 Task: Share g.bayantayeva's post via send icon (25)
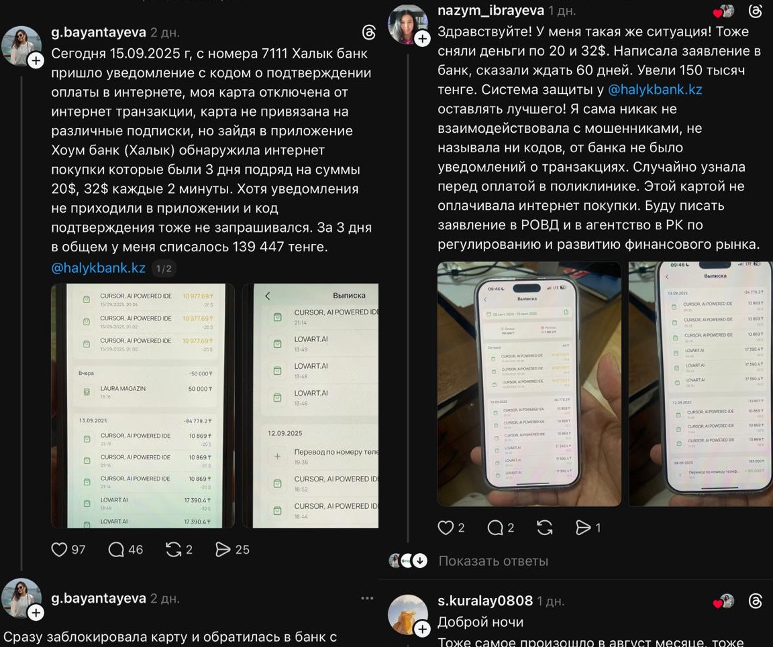tap(223, 549)
